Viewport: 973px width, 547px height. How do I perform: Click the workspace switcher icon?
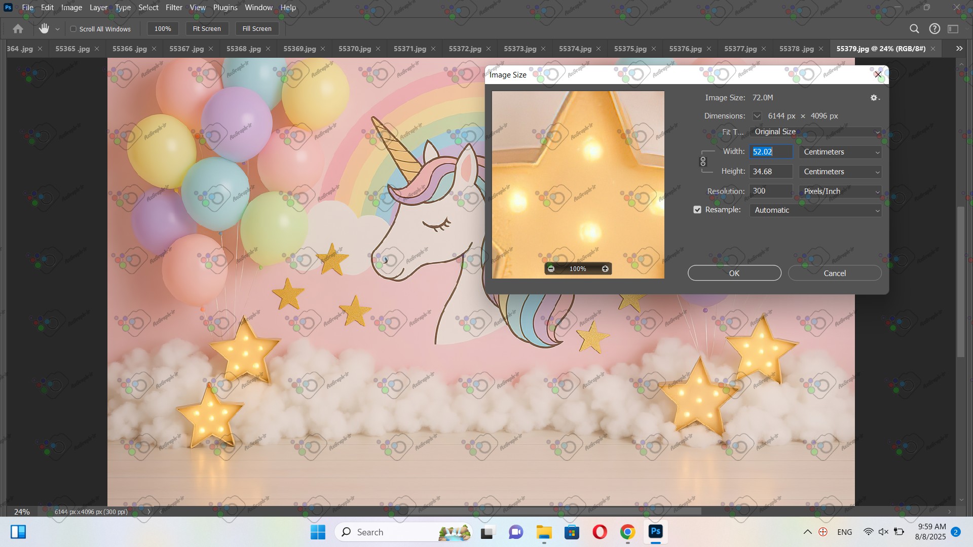(953, 29)
